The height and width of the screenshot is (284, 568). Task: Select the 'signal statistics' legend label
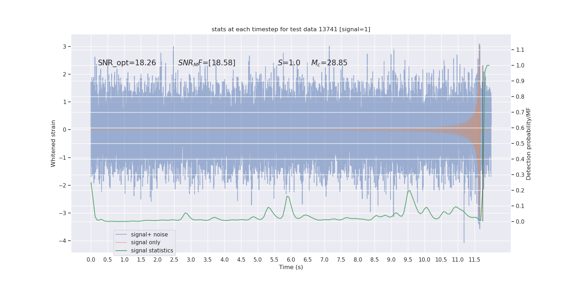152,251
